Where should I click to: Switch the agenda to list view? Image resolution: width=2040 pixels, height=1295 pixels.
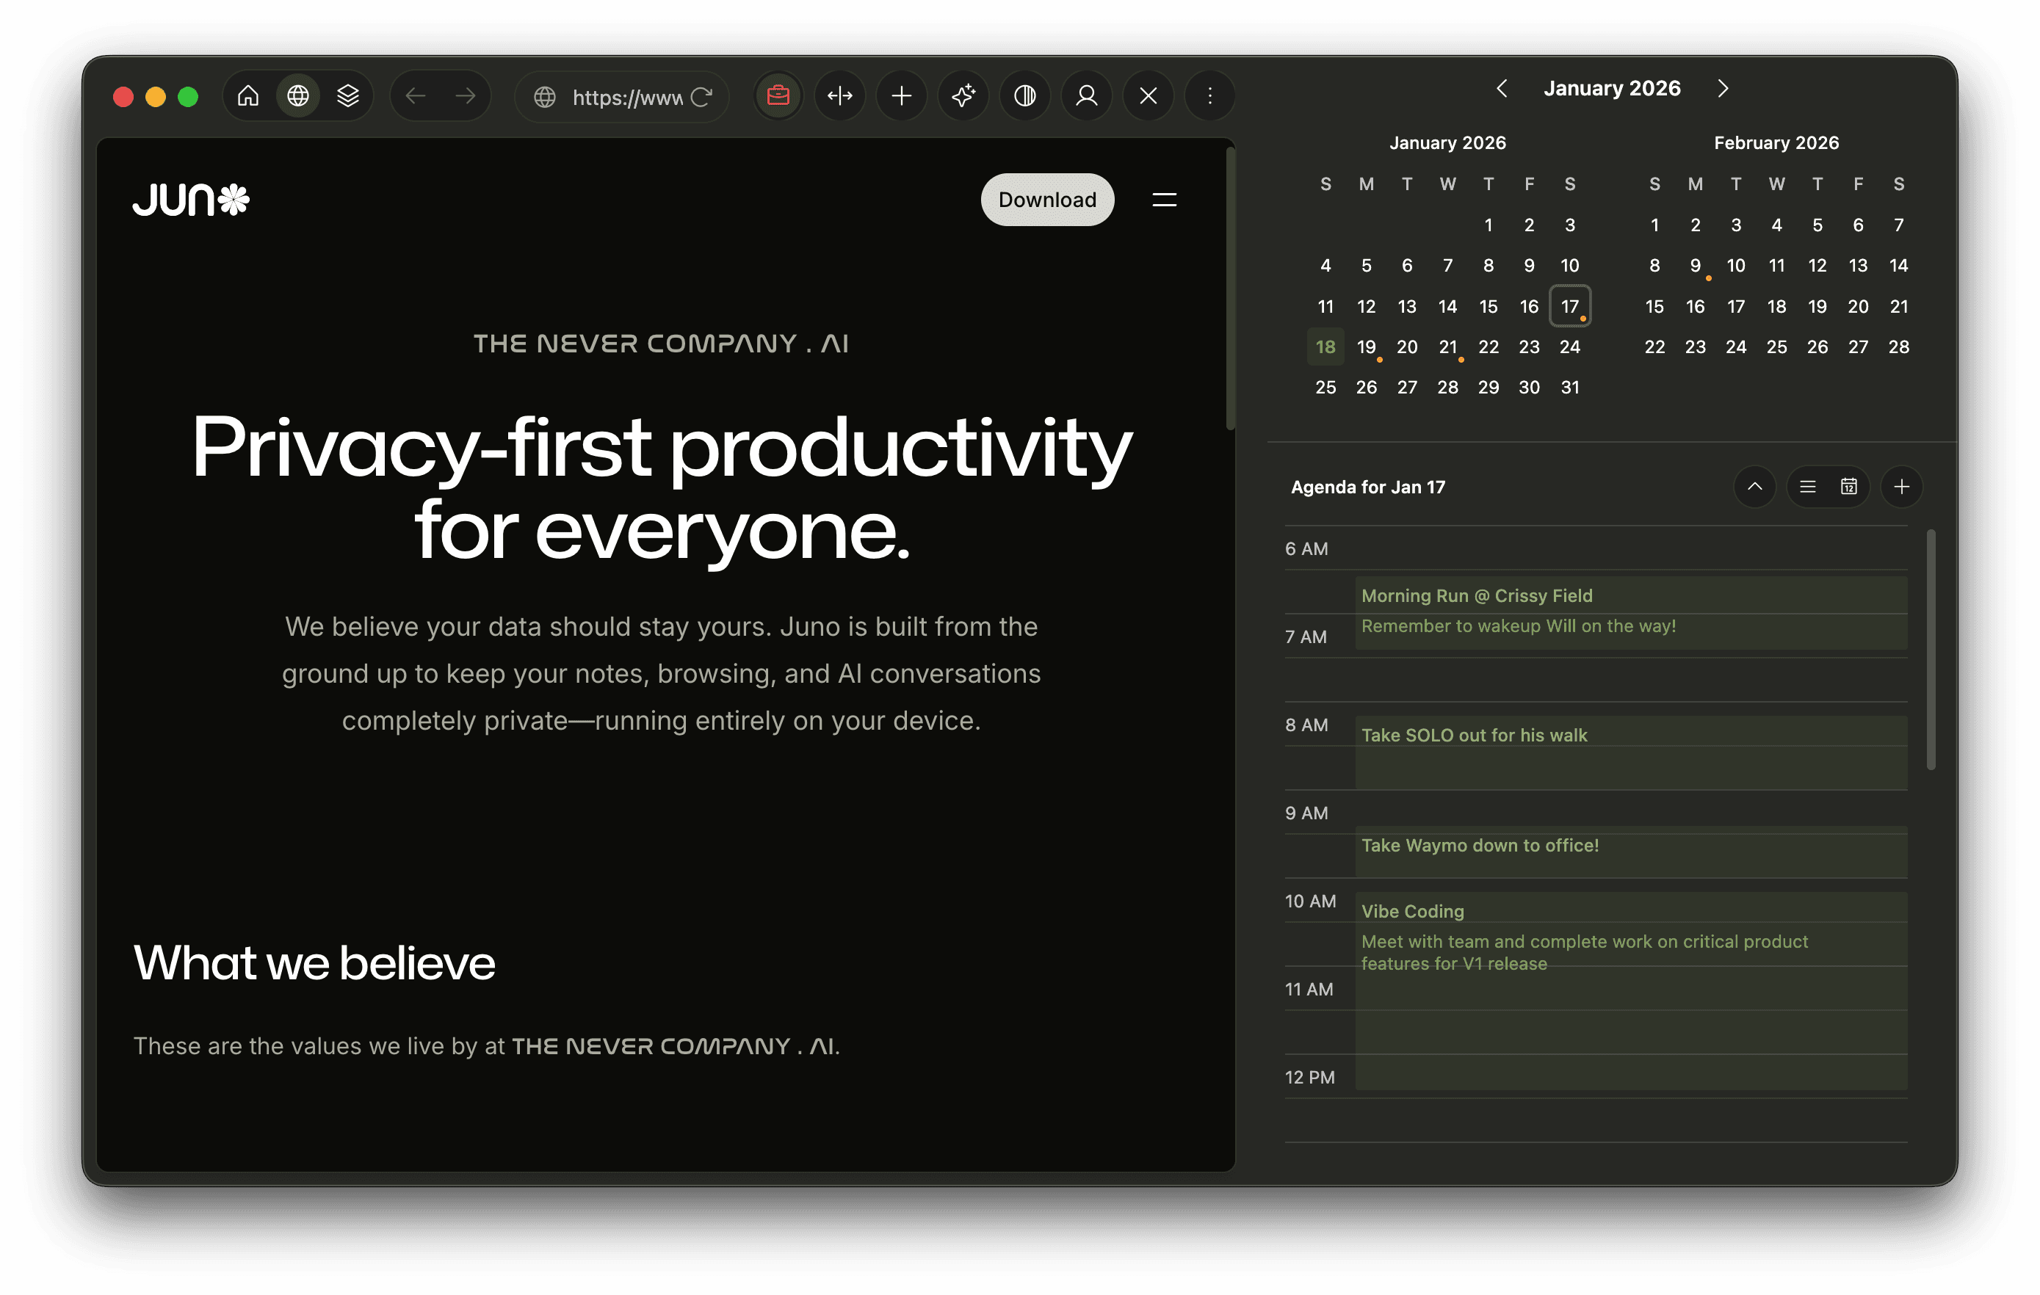(1808, 486)
